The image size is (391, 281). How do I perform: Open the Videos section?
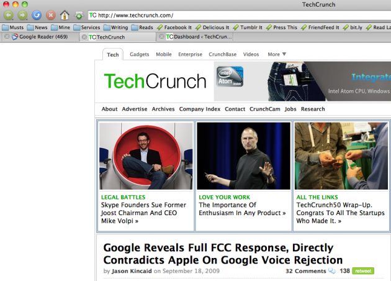251,54
